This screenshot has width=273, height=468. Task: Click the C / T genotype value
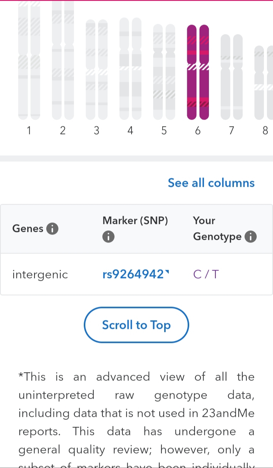pyautogui.click(x=206, y=274)
